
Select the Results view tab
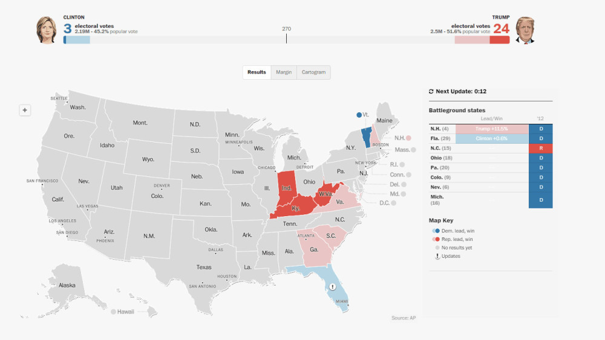pyautogui.click(x=257, y=72)
